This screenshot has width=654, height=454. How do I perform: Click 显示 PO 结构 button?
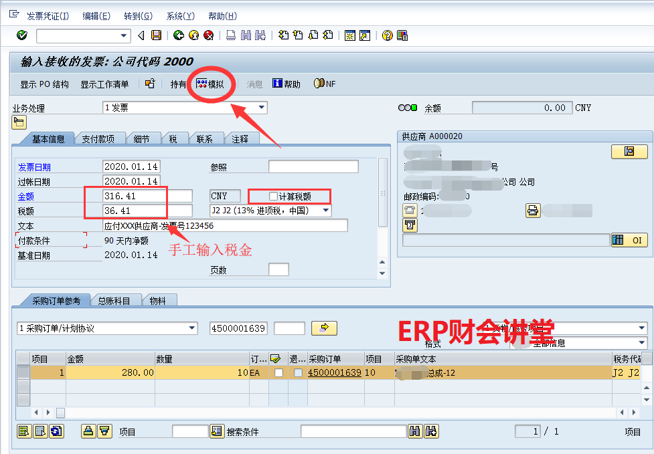tap(44, 84)
